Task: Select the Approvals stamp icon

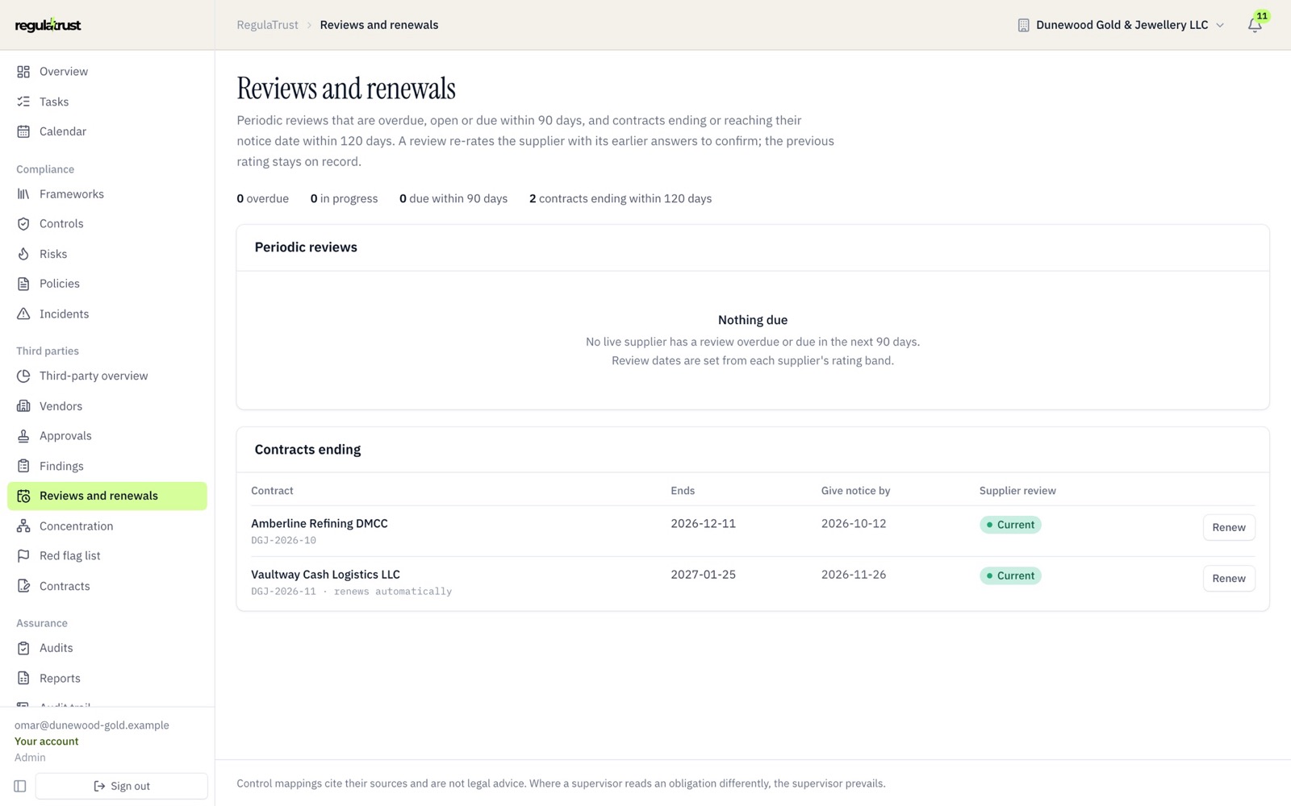Action: point(23,436)
